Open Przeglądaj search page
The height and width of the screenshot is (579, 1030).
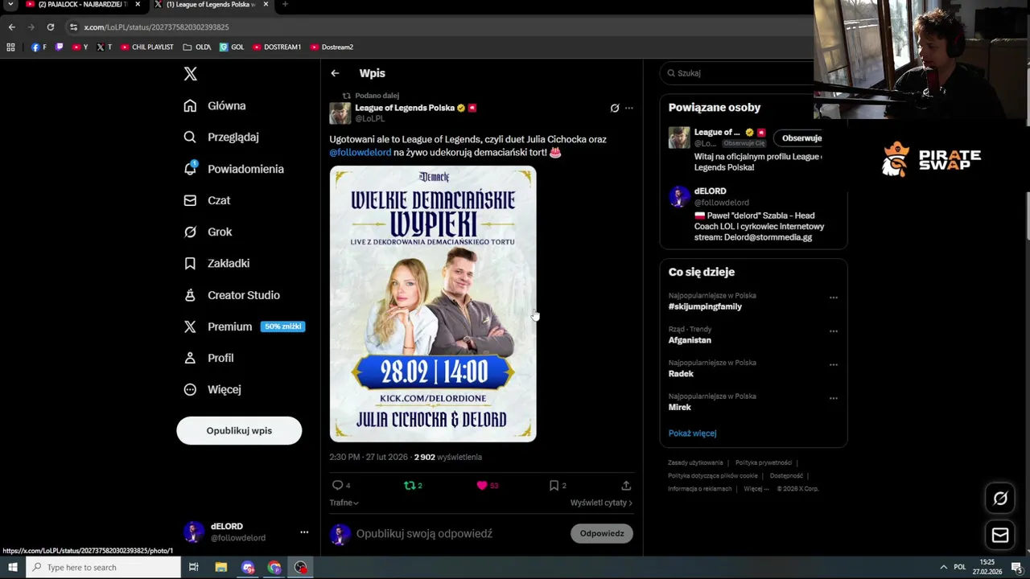221,137
